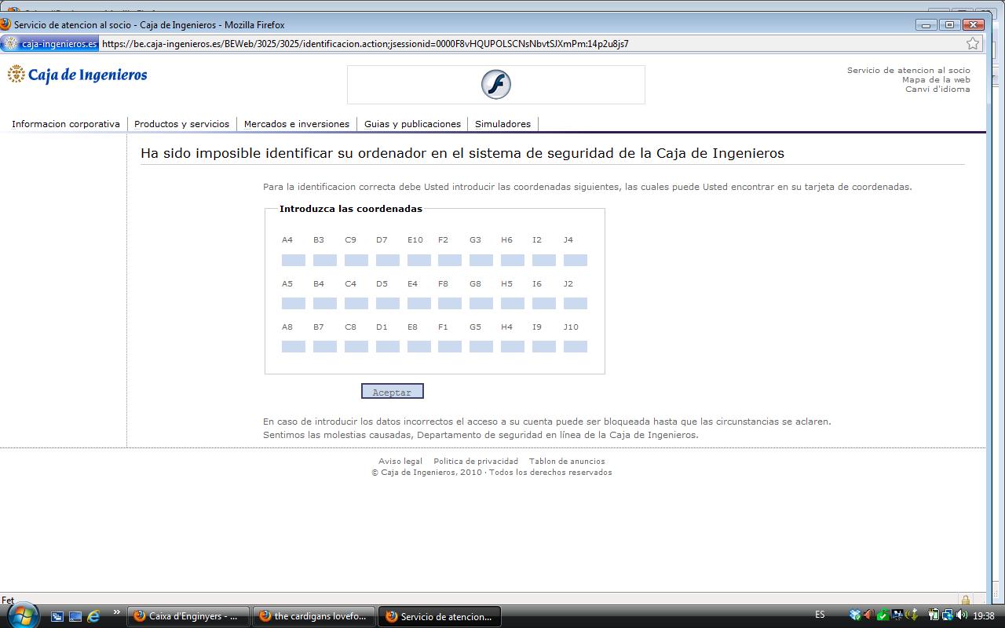Click the Servicio de atencion taskbar button
The height and width of the screenshot is (628, 1005).
click(440, 616)
